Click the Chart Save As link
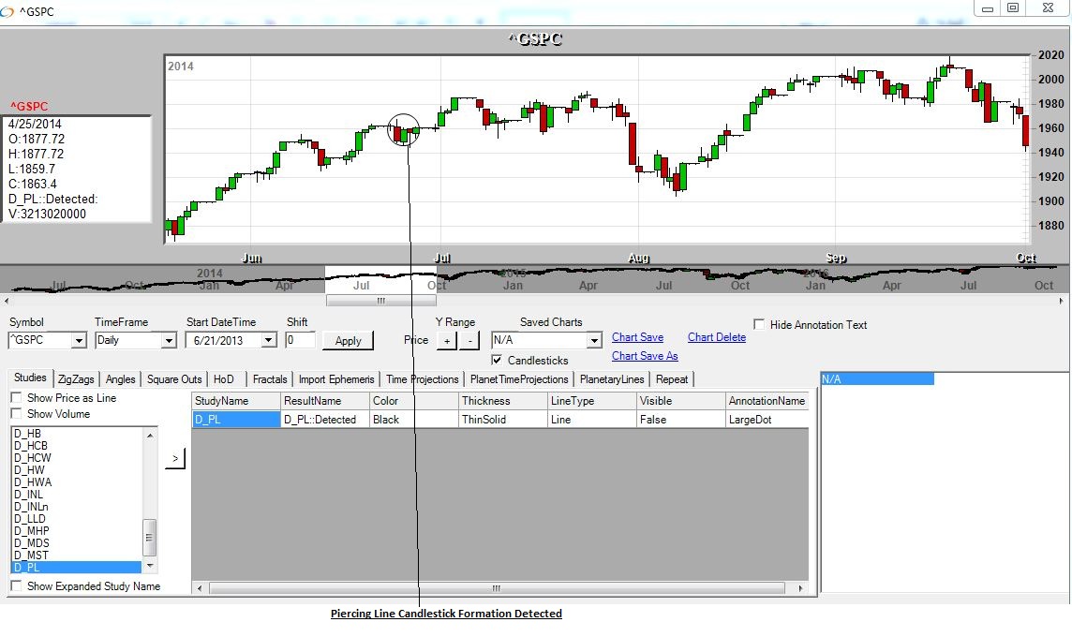The height and width of the screenshot is (637, 1072). (644, 356)
